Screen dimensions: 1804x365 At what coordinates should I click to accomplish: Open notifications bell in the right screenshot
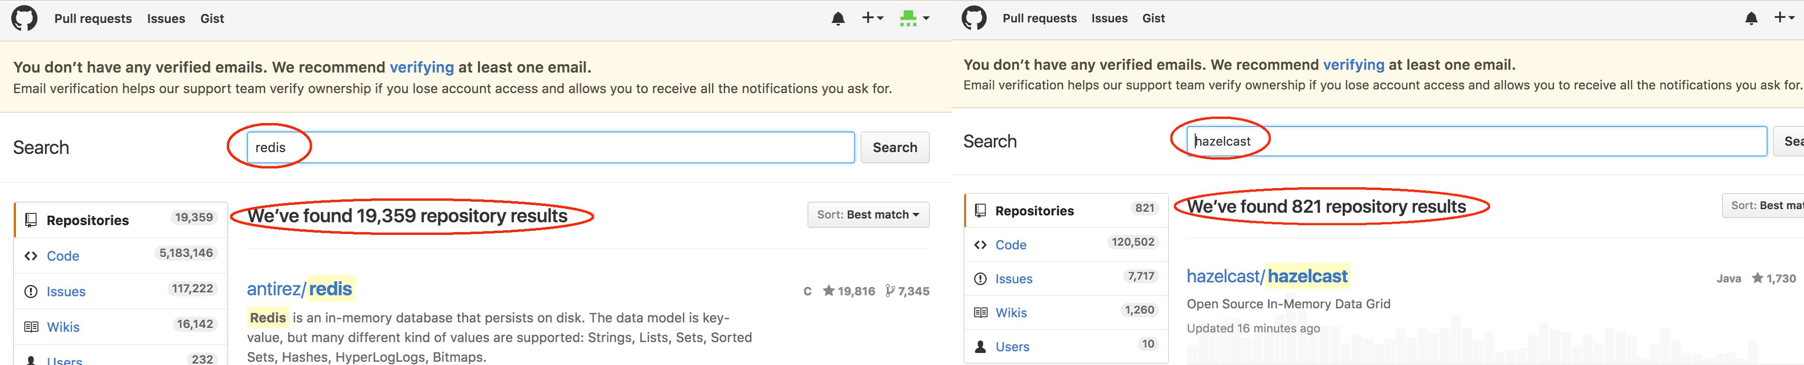click(1751, 18)
